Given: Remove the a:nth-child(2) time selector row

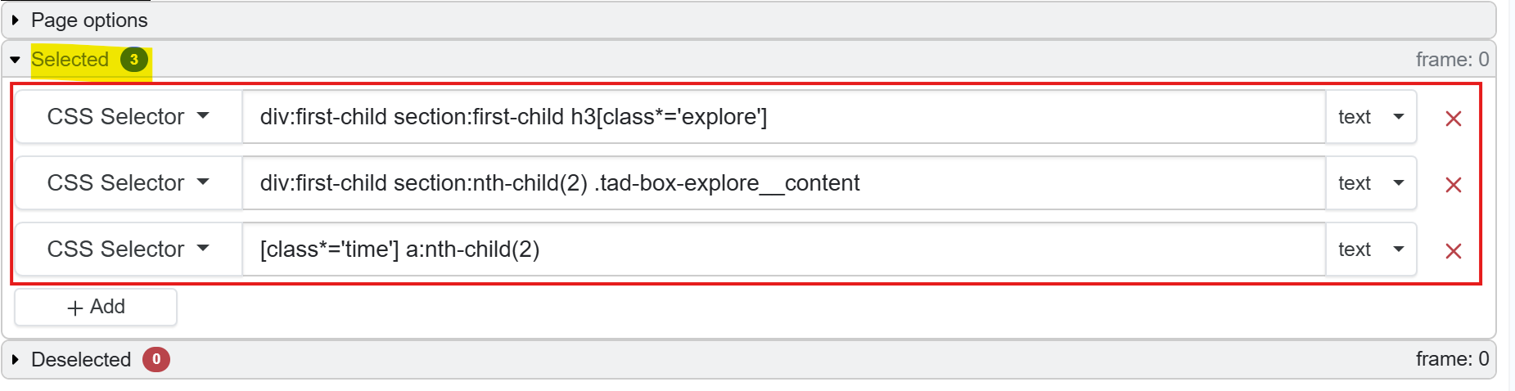Looking at the screenshot, I should [1453, 251].
